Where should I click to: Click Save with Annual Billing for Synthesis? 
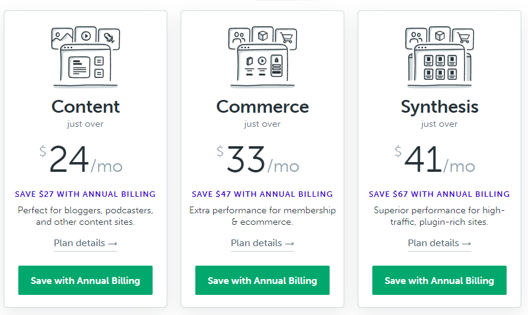click(439, 280)
